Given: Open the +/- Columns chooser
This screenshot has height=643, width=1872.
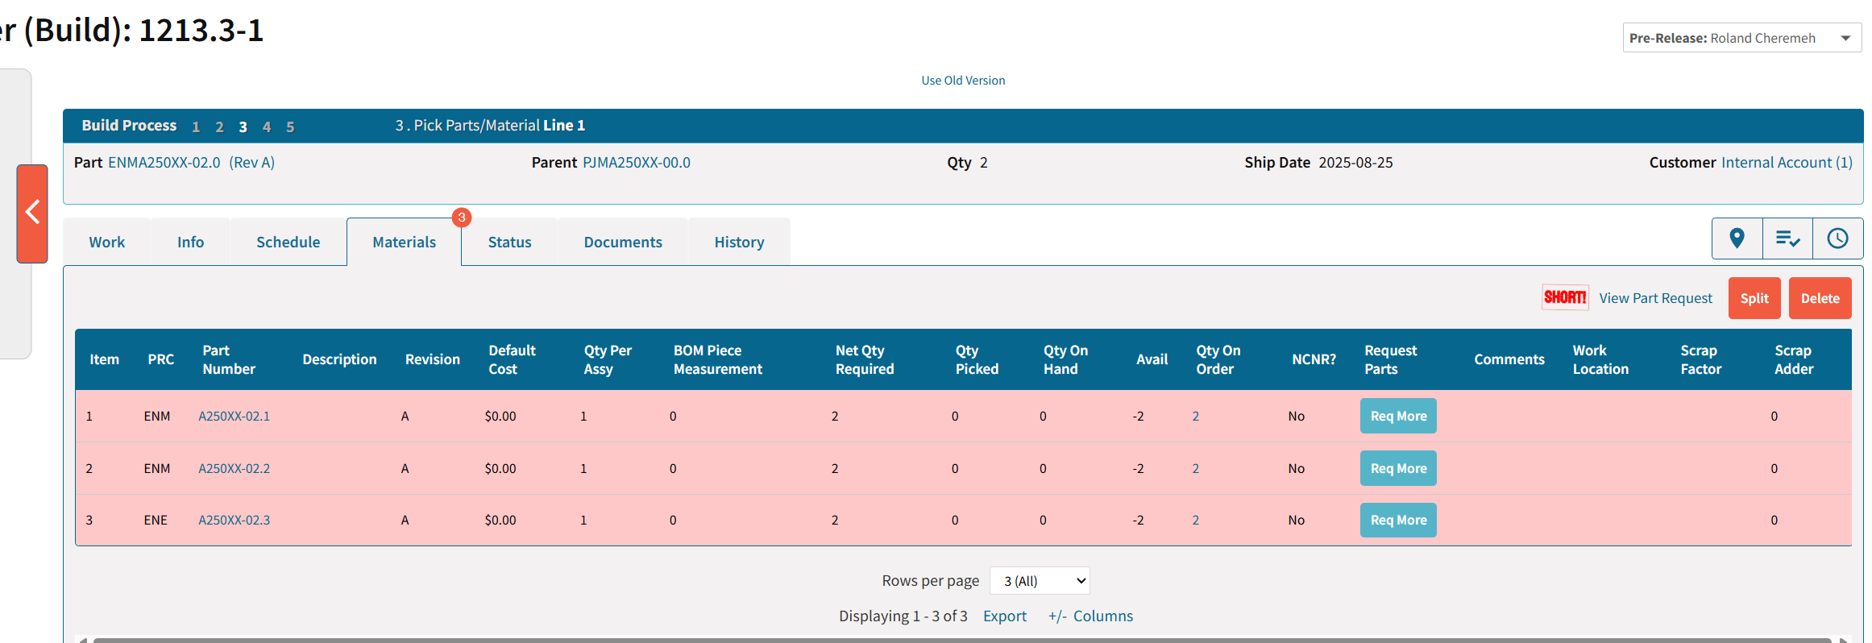Looking at the screenshot, I should [x=1090, y=616].
